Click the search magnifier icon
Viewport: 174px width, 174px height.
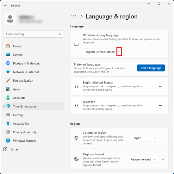point(60,34)
